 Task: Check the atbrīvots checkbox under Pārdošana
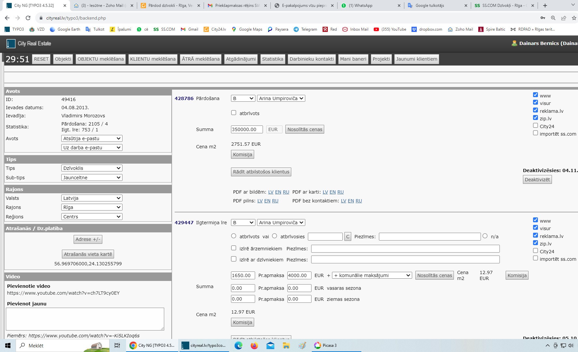(234, 113)
